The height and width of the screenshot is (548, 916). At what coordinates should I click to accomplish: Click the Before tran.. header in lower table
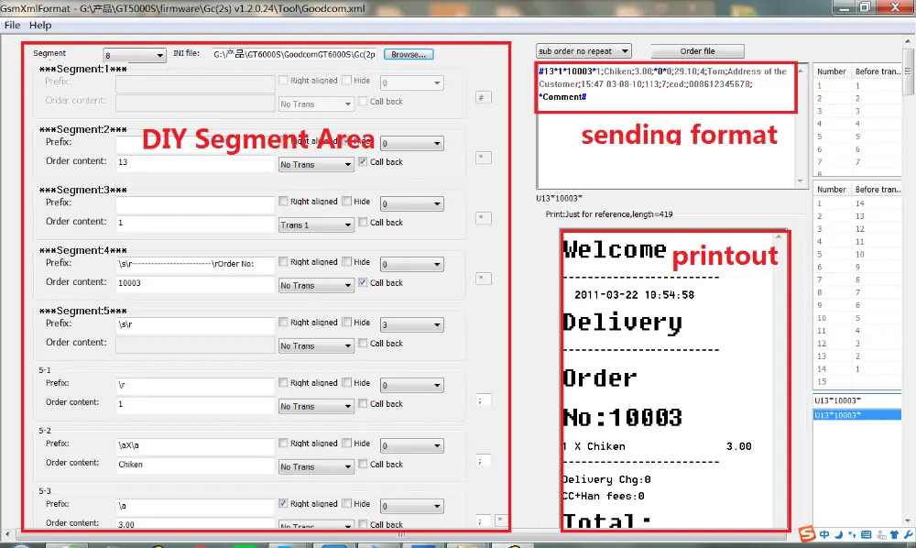878,190
